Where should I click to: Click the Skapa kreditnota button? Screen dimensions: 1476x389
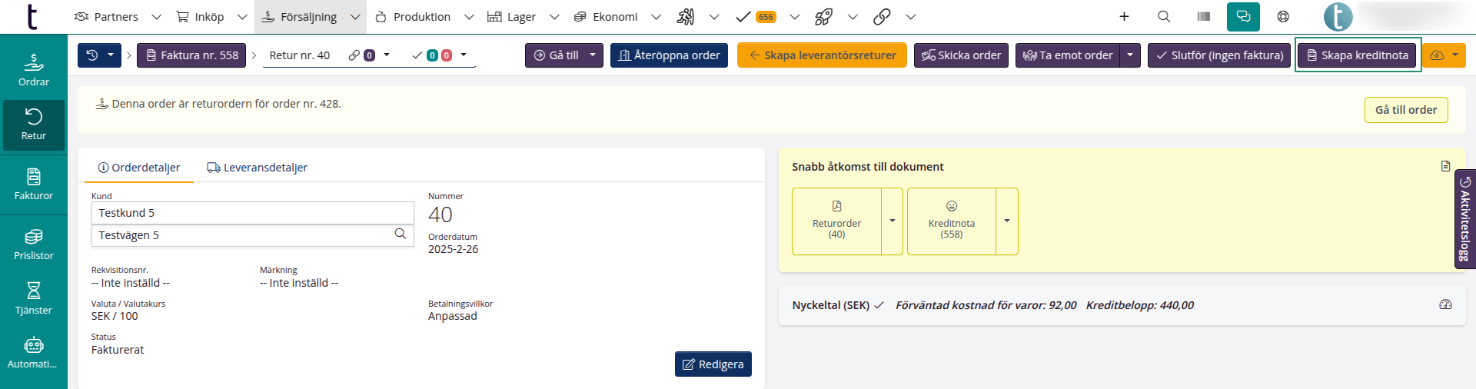[x=1358, y=55]
